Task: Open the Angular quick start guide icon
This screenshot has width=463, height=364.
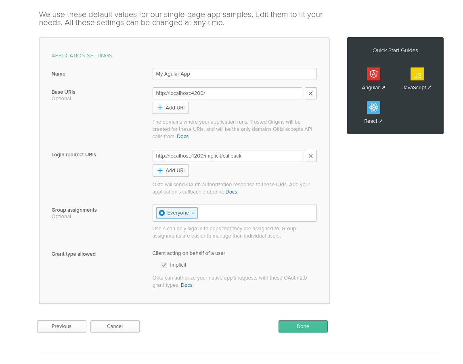Action: [x=373, y=74]
